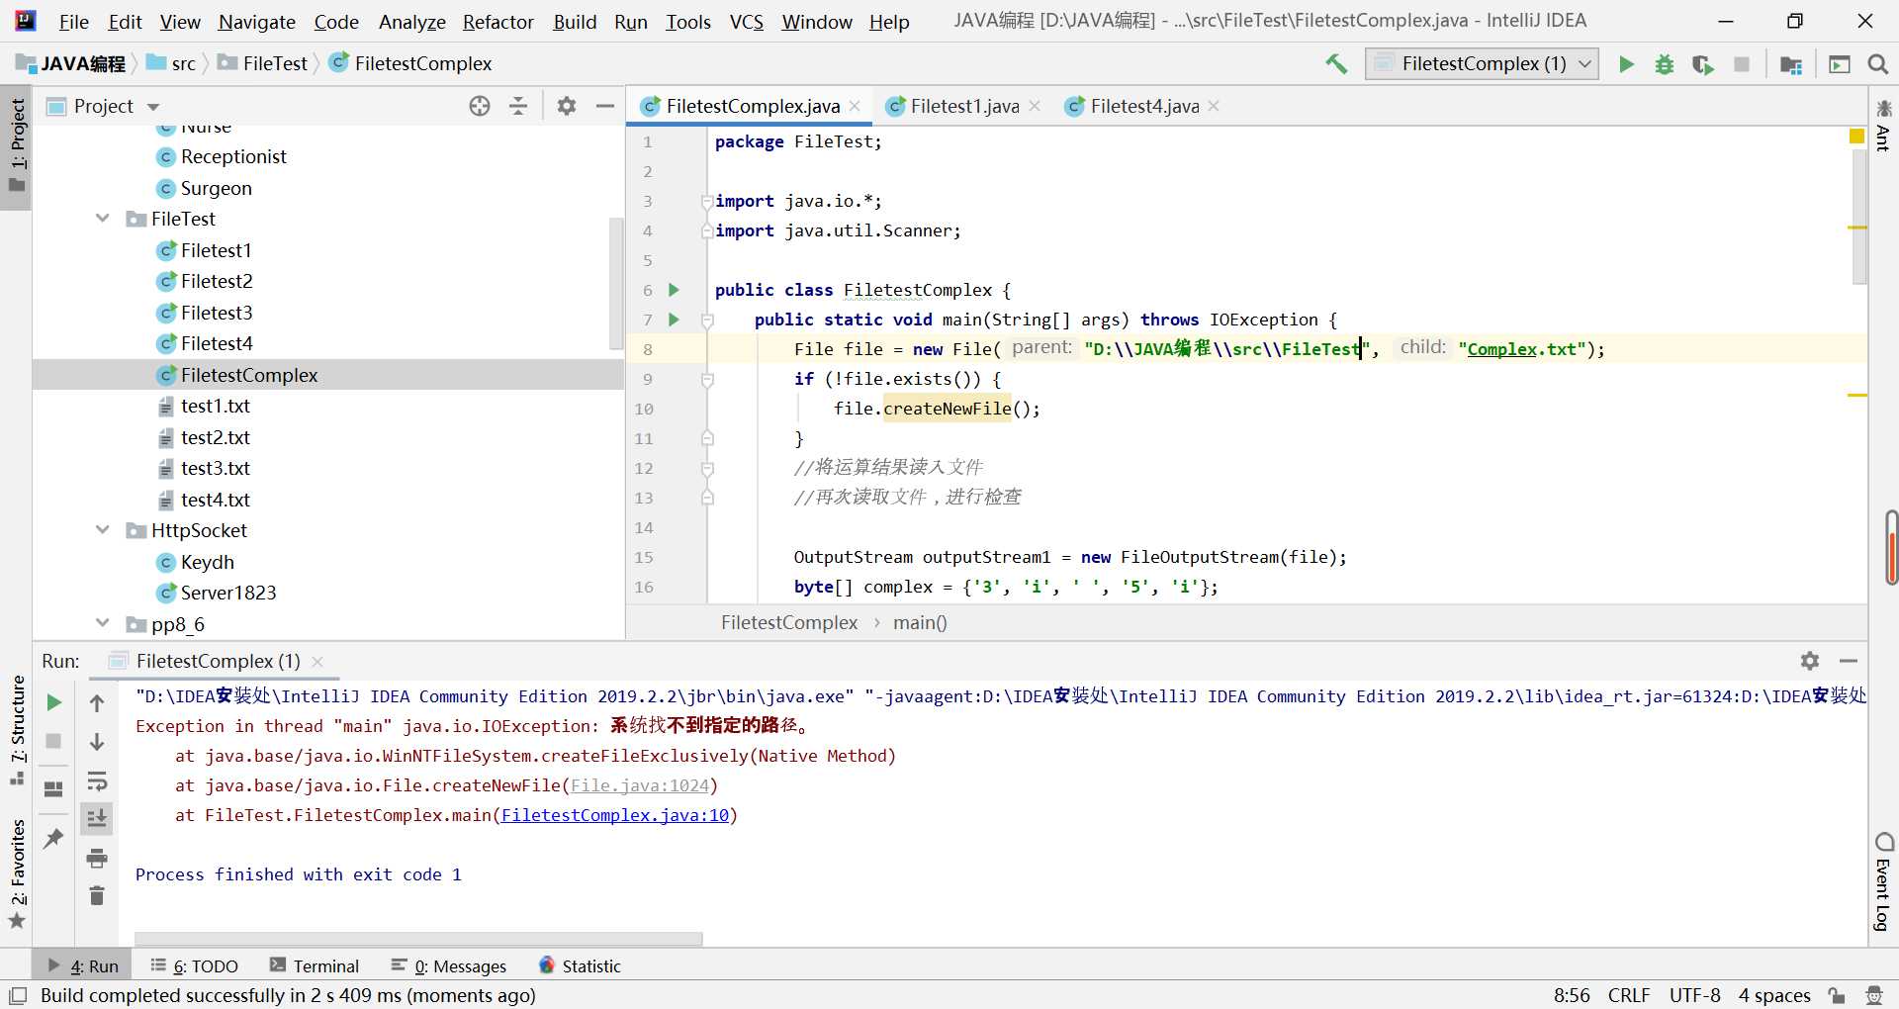Image resolution: width=1899 pixels, height=1009 pixels.
Task: Fold the import block at line 3
Action: 707,202
